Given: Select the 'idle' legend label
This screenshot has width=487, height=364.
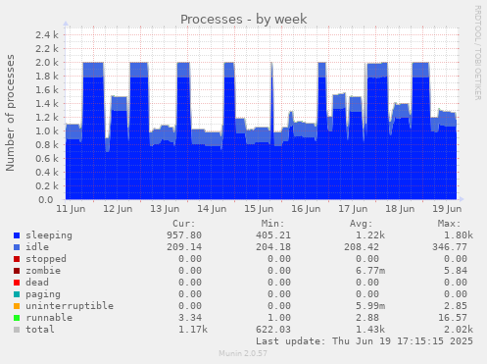Looking at the screenshot, I should pyautogui.click(x=37, y=247).
